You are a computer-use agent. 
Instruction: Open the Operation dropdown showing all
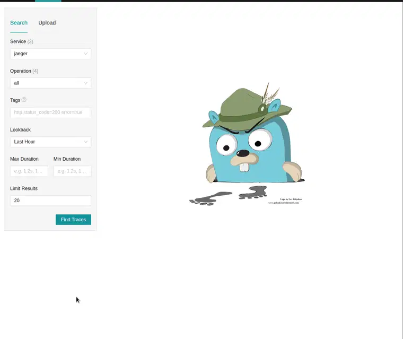(x=50, y=83)
